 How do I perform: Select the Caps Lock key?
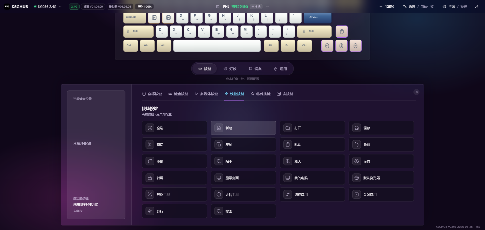tap(134, 18)
